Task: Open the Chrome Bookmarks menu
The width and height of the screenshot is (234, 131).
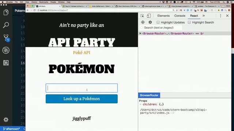Action: click(x=44, y=2)
